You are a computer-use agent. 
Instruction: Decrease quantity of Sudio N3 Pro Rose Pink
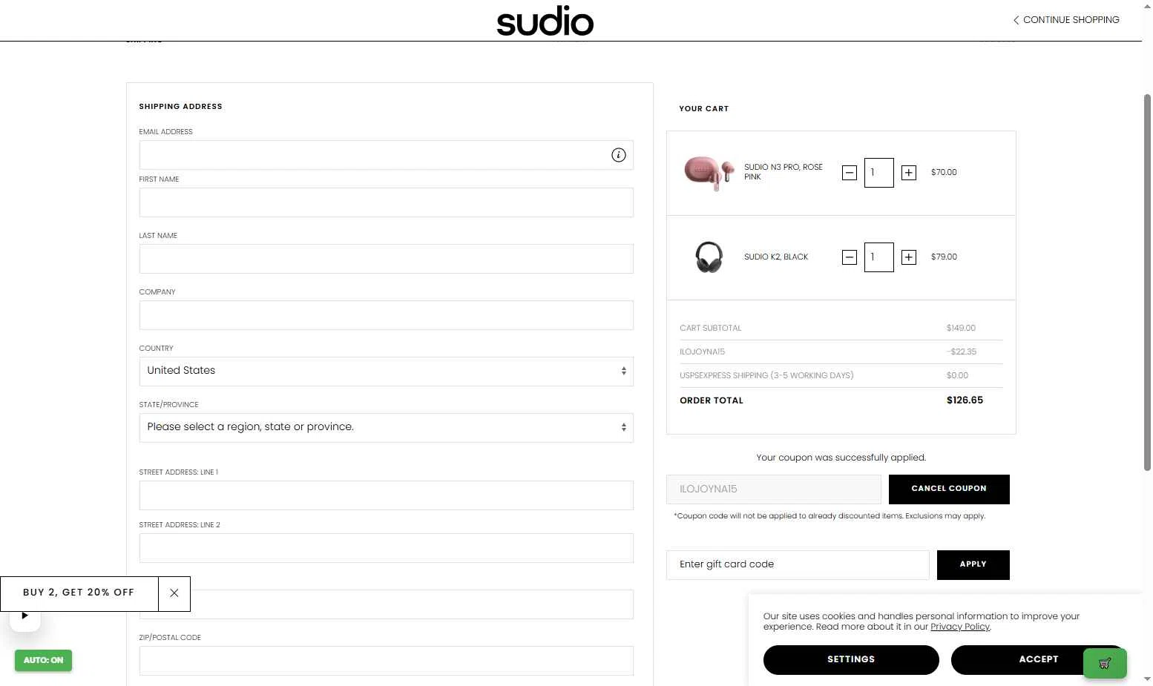[850, 173]
